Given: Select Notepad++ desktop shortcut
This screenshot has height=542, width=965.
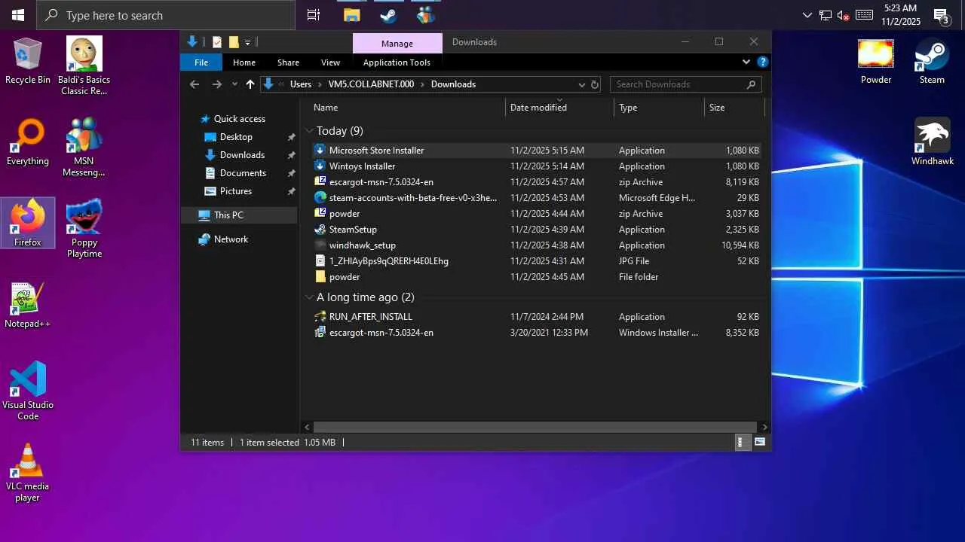Looking at the screenshot, I should [28, 304].
